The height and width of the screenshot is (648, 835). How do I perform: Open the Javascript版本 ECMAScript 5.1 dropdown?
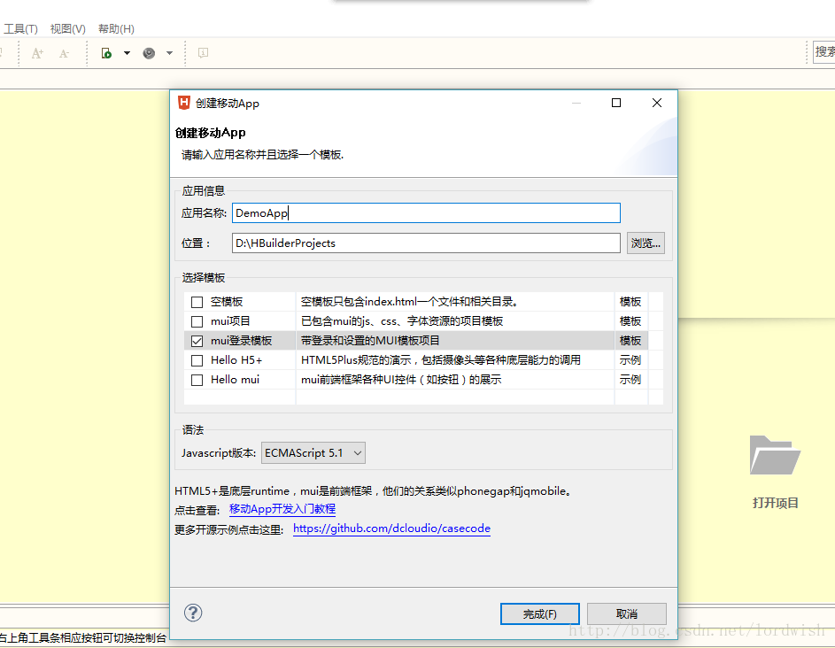click(x=313, y=453)
